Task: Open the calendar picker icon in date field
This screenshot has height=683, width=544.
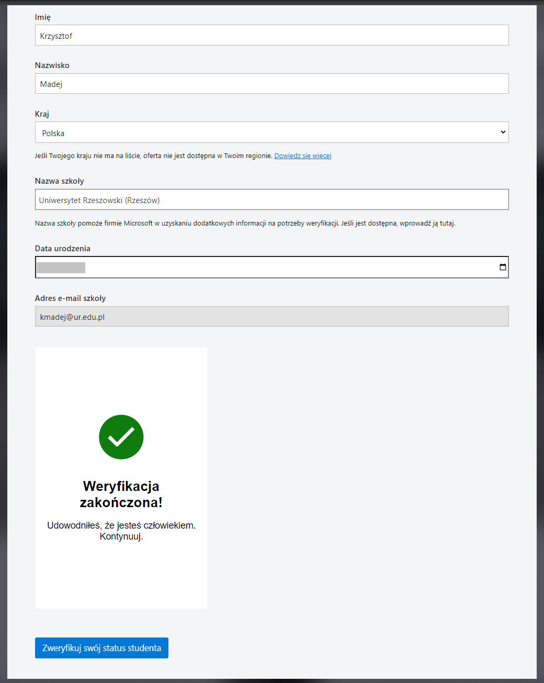Action: (x=502, y=267)
